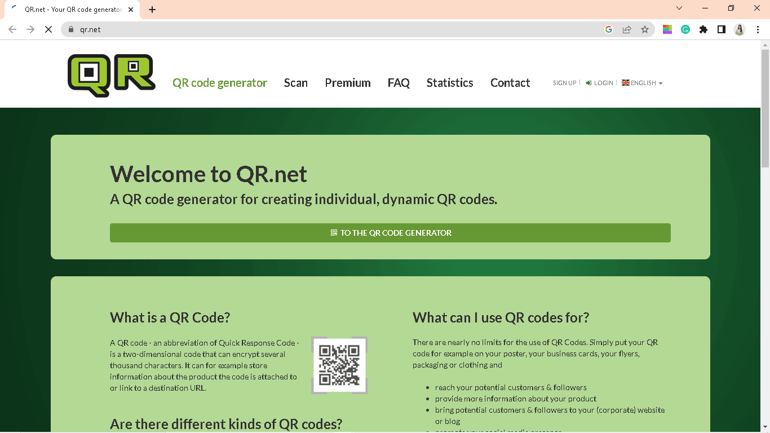
Task: Go to the Statistics page
Action: [x=450, y=83]
